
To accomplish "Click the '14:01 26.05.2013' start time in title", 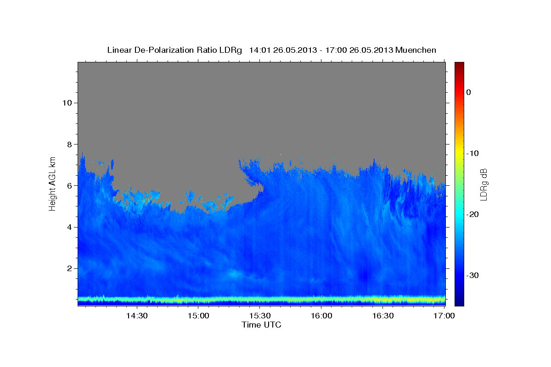I will (x=283, y=50).
